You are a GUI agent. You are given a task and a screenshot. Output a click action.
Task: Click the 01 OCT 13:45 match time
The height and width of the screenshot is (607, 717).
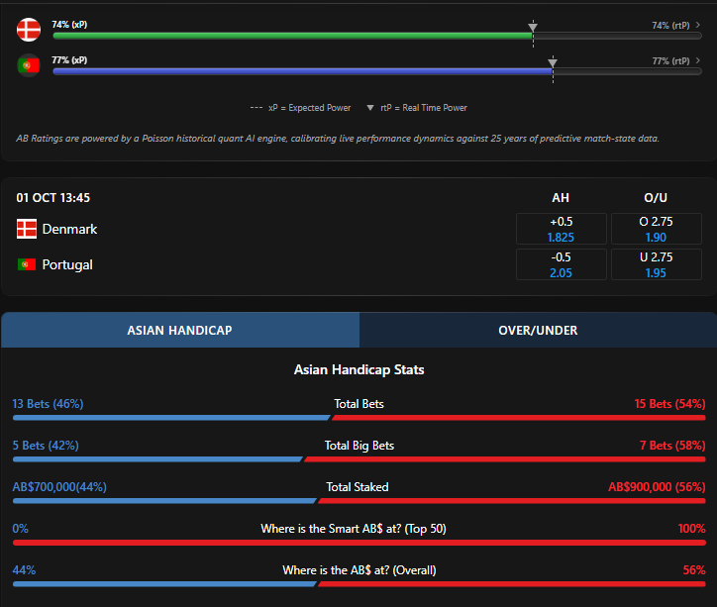click(53, 198)
